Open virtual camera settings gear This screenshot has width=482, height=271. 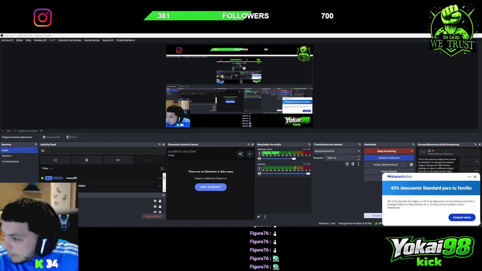tap(411, 164)
